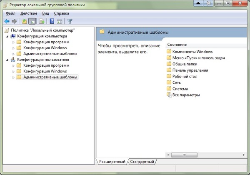The width and height of the screenshot is (250, 175).
Task: Click the pin button in title bar
Action: click(208, 3)
